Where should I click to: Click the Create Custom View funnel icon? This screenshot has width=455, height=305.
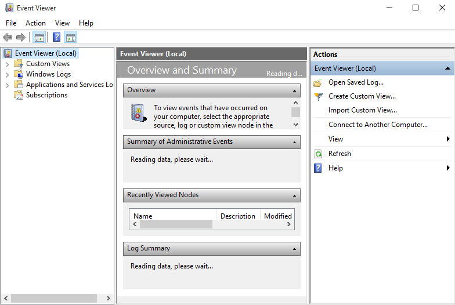pyautogui.click(x=318, y=96)
